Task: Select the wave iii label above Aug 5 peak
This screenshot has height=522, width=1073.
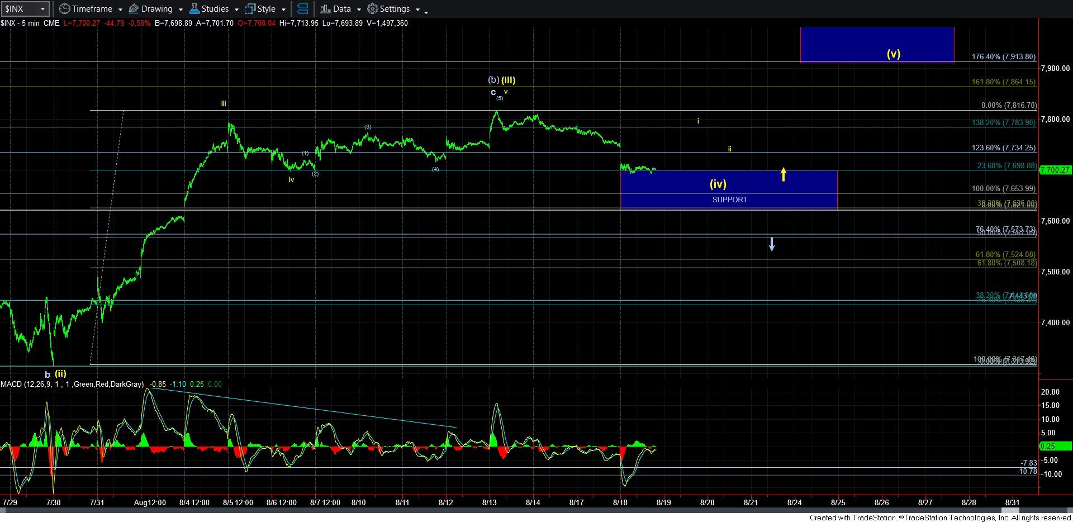Action: [223, 103]
